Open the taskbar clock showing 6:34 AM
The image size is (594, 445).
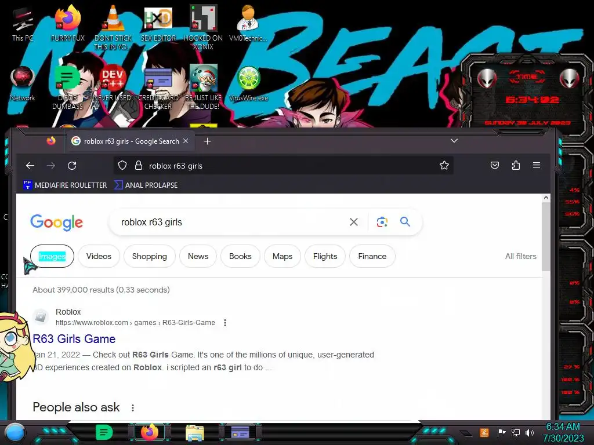(x=563, y=432)
